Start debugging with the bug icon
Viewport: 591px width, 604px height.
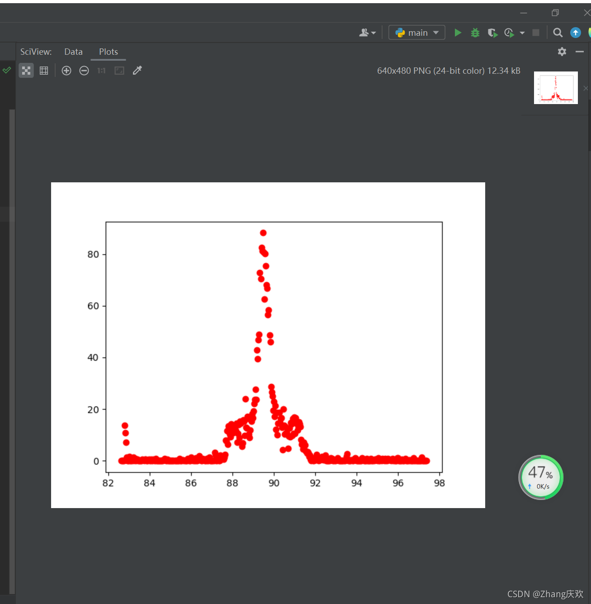tap(475, 32)
